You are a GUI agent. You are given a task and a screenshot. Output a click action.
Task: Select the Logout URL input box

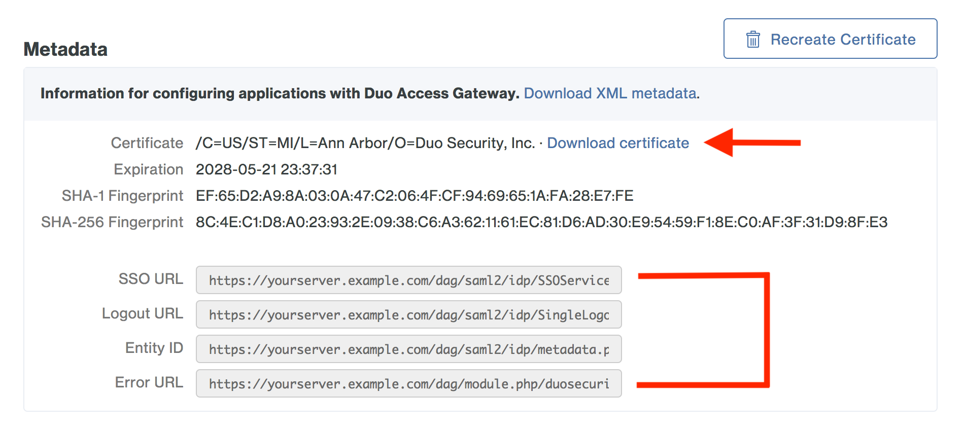coord(408,314)
